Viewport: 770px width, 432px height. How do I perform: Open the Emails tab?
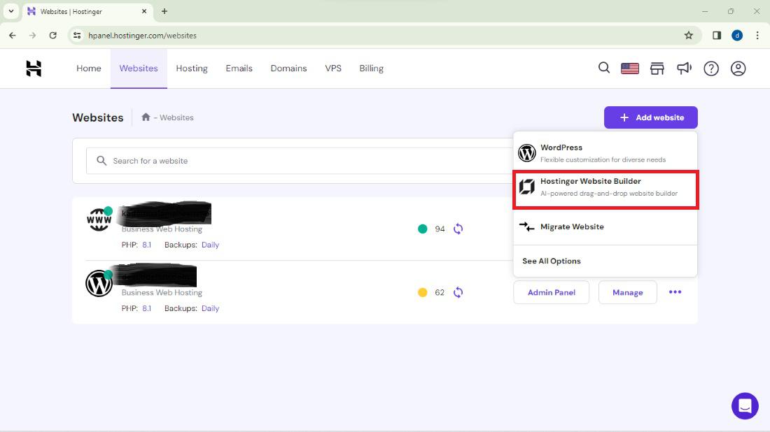pyautogui.click(x=239, y=69)
